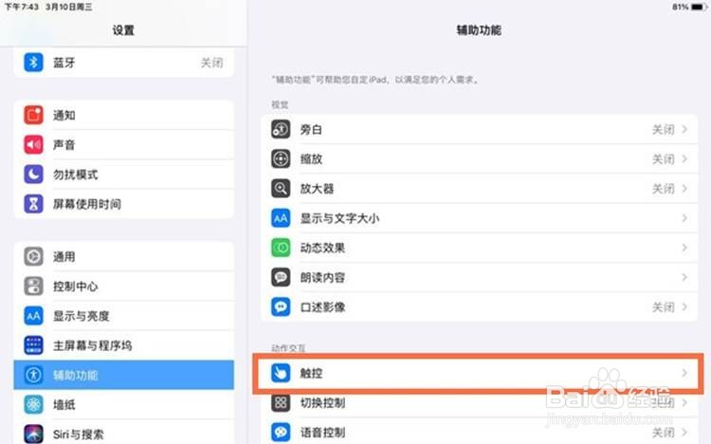This screenshot has width=711, height=444.
Task: Tap 关闭 status on 旁白 row
Action: tap(664, 129)
